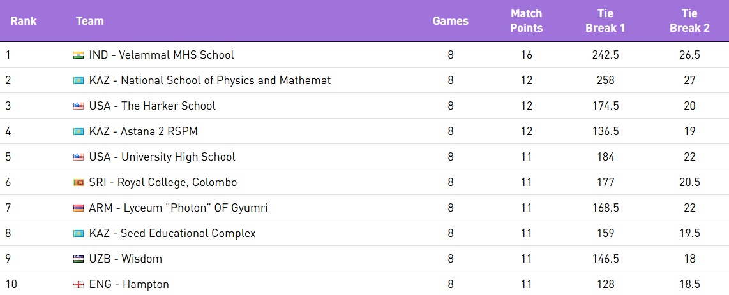729x295 pixels.
Task: Click the USA flag beside The Harker School
Action: coord(79,106)
